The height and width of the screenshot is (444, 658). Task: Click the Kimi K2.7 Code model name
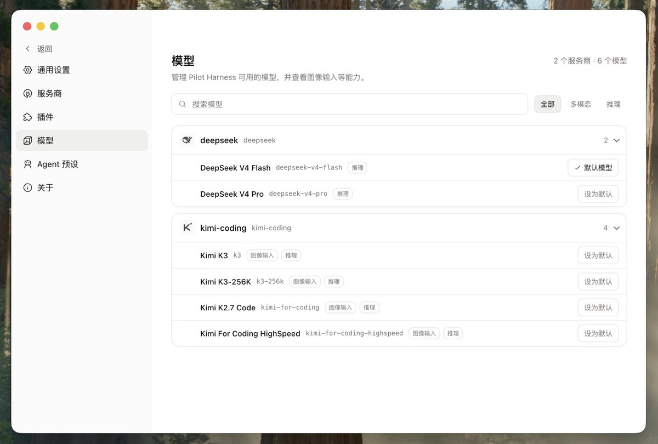click(x=228, y=308)
